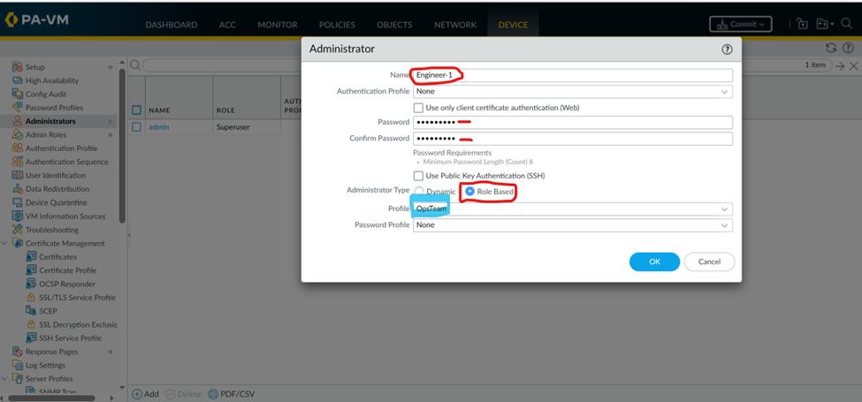The height and width of the screenshot is (402, 862).
Task: Click the Response Pages icon
Action: point(17,352)
